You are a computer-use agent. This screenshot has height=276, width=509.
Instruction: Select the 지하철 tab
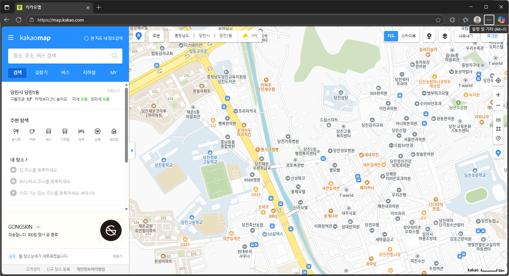point(89,72)
